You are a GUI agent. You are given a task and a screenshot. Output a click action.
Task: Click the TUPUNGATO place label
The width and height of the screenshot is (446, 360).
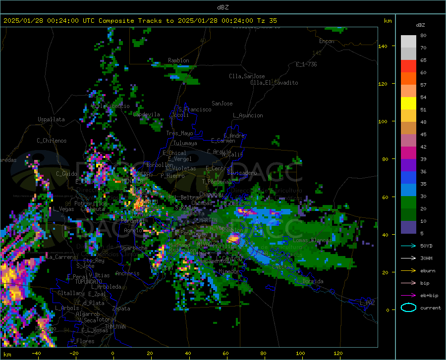click(x=89, y=282)
